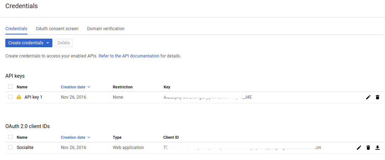
Task: Delete API key 1 with trash icon
Action: 378,97
